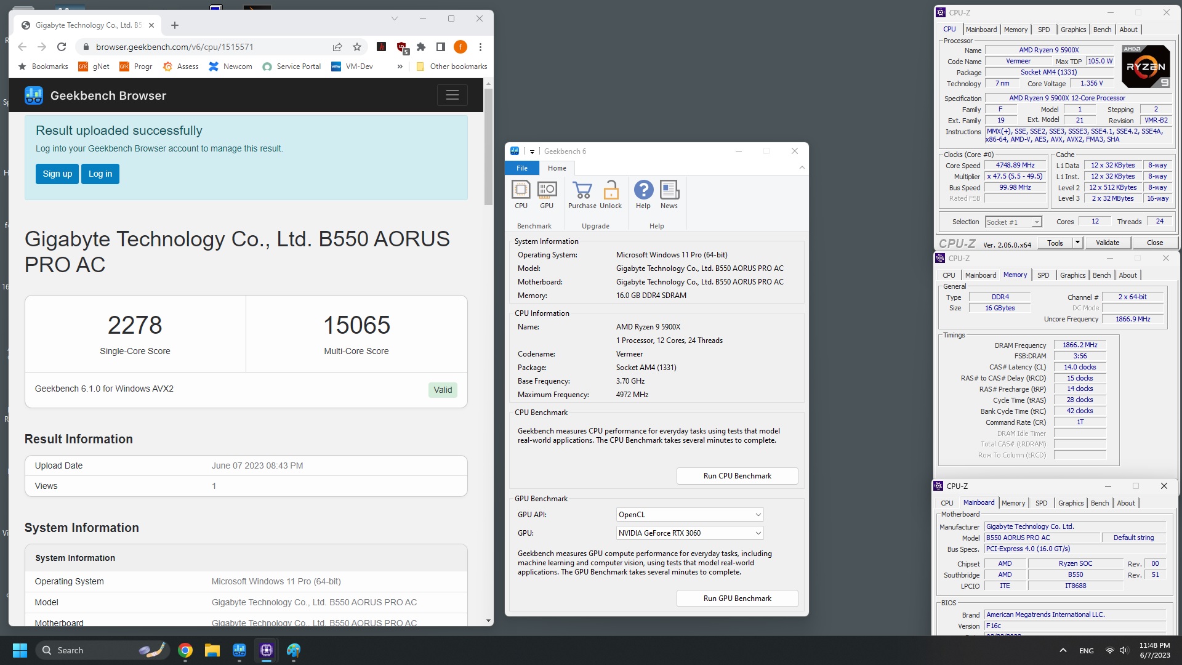Open Chrome three-dot menu

point(480,47)
